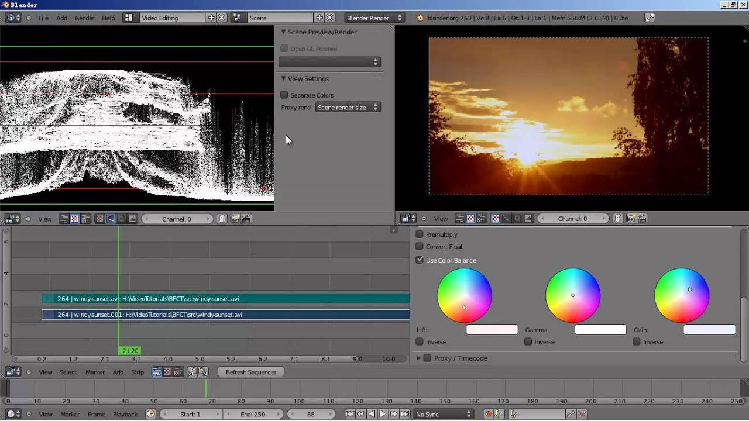Select Image Preview mode in left preview header
749x421 pixels.
point(99,219)
